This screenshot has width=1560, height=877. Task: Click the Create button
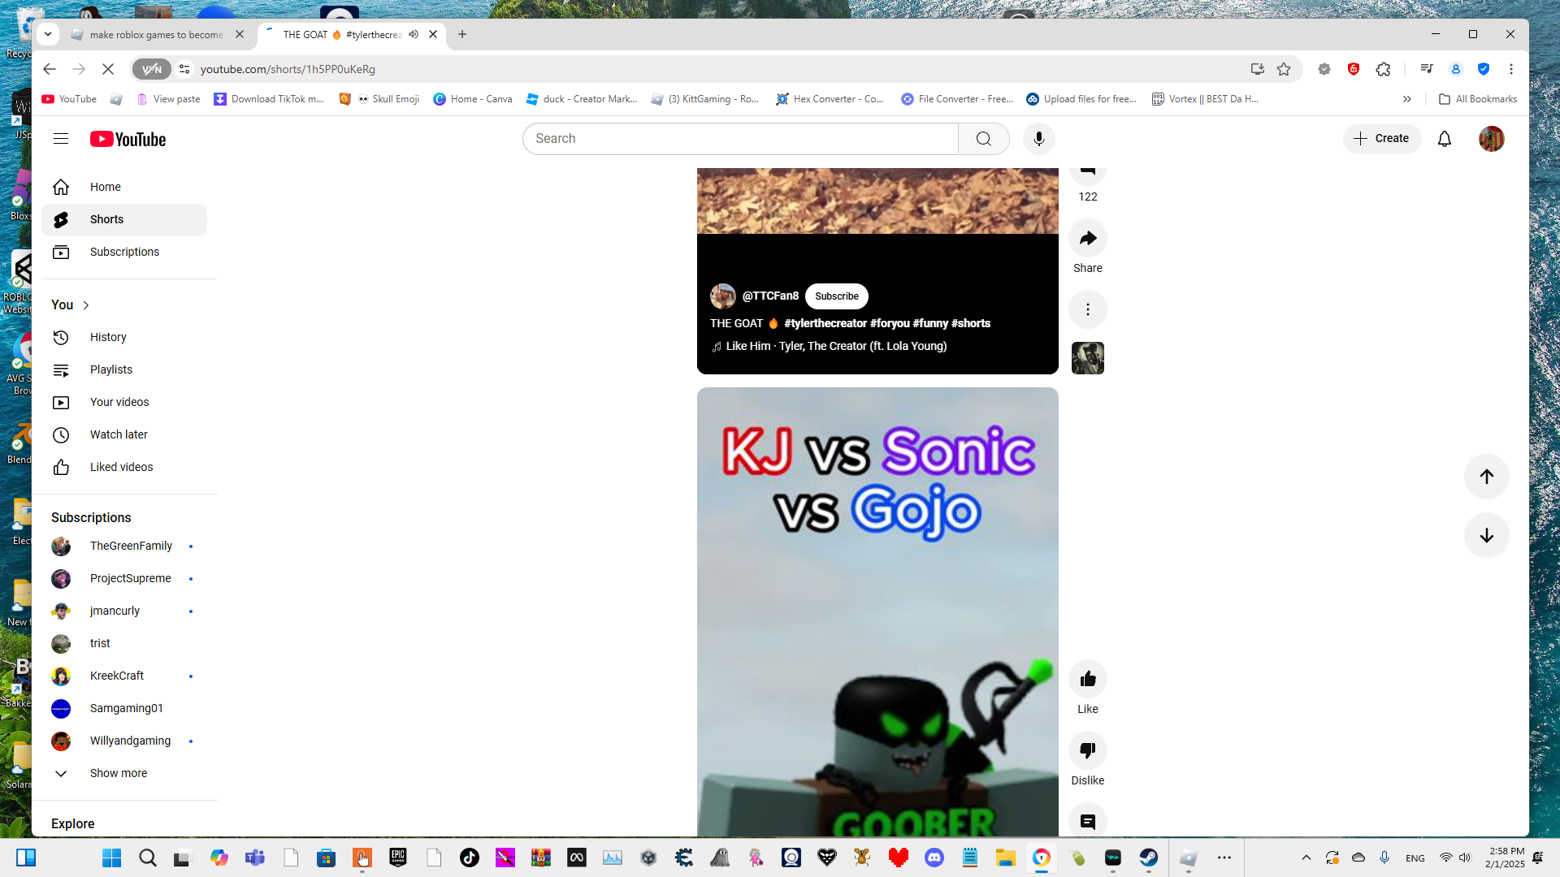pos(1381,139)
